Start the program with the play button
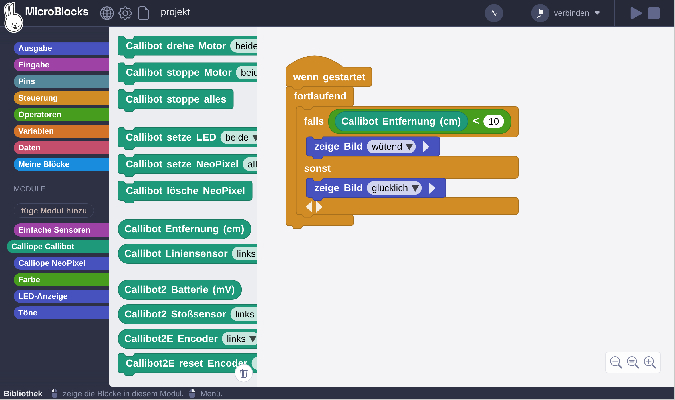This screenshot has height=400, width=675. click(x=636, y=13)
